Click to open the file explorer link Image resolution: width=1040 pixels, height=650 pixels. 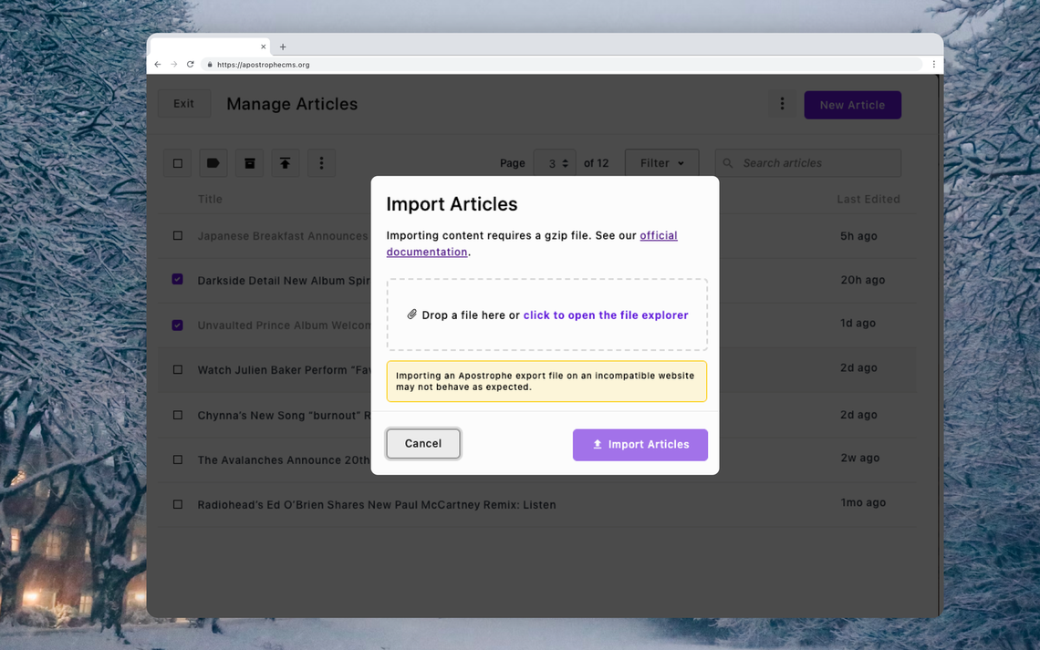(x=606, y=315)
